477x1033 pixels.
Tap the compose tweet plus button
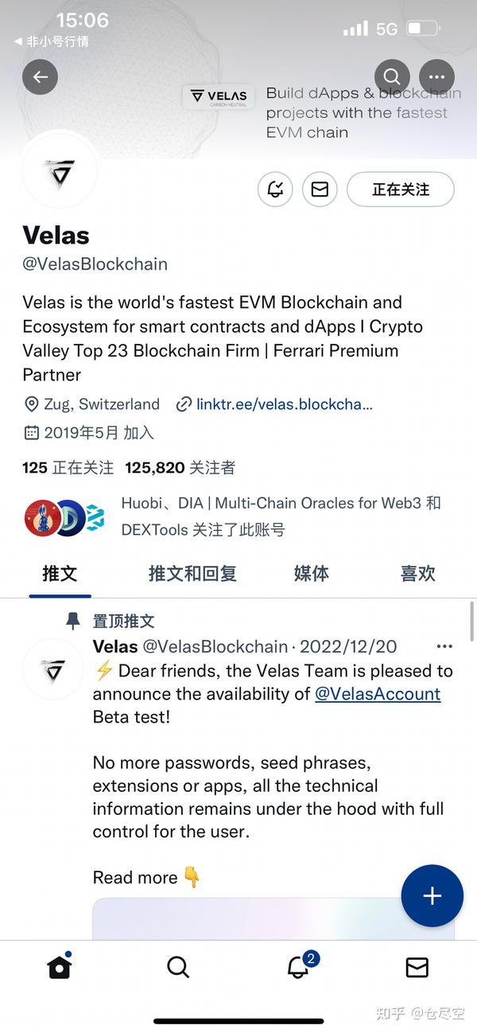[x=432, y=895]
